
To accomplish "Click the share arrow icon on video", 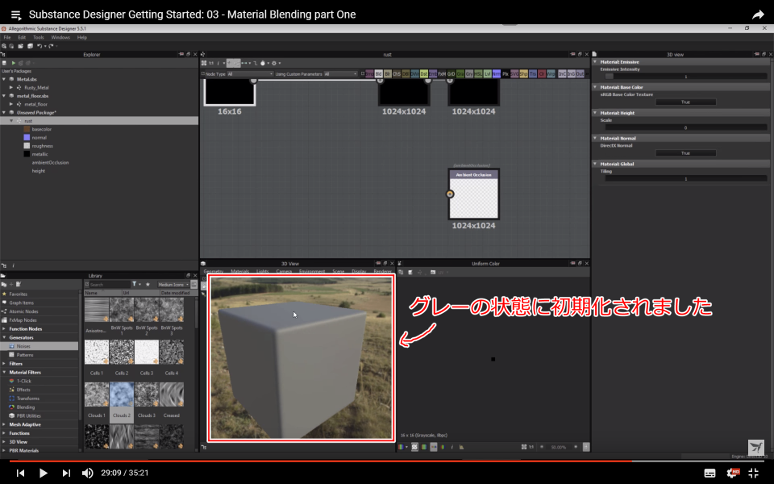I will (x=758, y=15).
